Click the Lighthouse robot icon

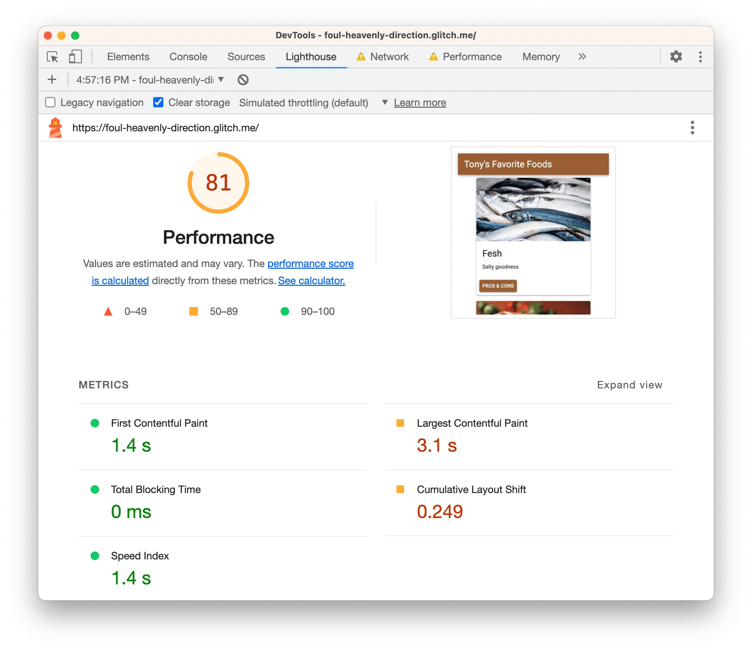pyautogui.click(x=56, y=127)
